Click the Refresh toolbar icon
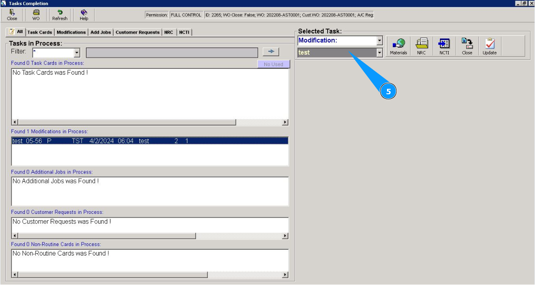 click(60, 15)
